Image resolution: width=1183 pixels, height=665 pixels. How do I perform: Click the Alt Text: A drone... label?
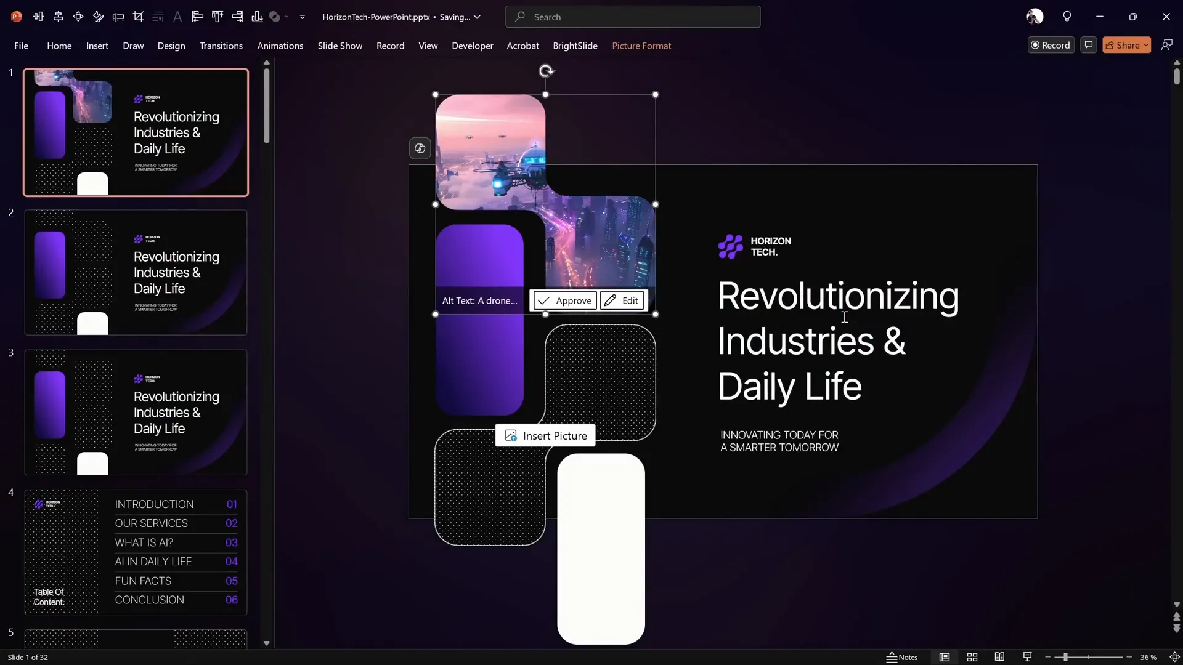479,300
